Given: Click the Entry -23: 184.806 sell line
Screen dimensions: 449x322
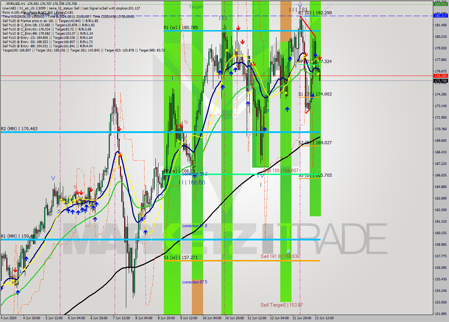Looking at the screenshot, I should [47, 37].
